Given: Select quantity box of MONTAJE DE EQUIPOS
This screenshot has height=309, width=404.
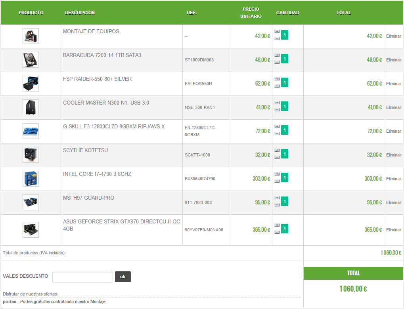Looking at the screenshot, I should pyautogui.click(x=285, y=35).
